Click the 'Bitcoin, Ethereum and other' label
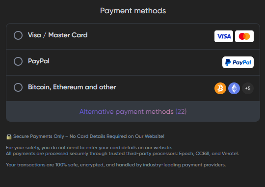Viewport: 265px width, 187px height. [x=72, y=87]
